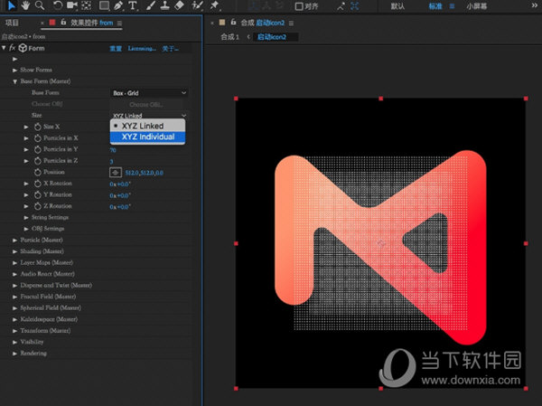Select the Pen tool
542x406 pixels.
click(x=118, y=5)
